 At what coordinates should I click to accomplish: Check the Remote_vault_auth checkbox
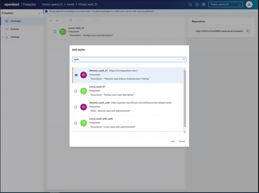point(76,107)
